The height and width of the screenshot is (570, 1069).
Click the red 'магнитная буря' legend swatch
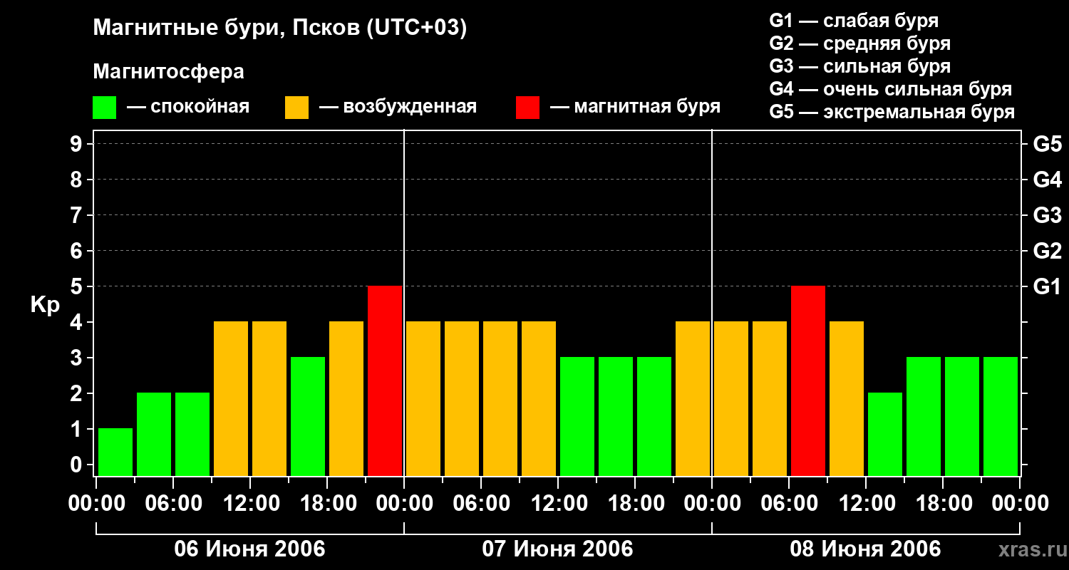coord(527,108)
